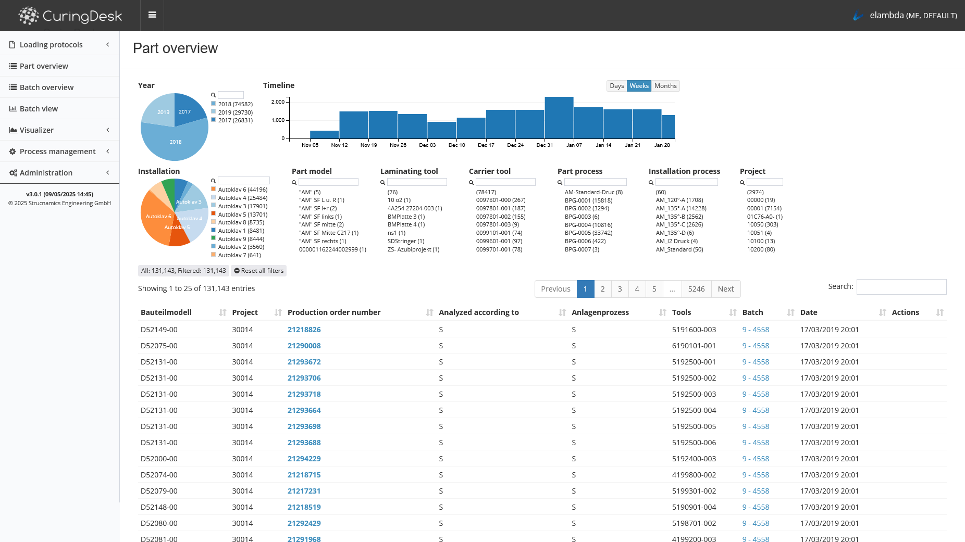Click the table Search input field
Viewport: 965px width, 542px height.
tap(901, 287)
